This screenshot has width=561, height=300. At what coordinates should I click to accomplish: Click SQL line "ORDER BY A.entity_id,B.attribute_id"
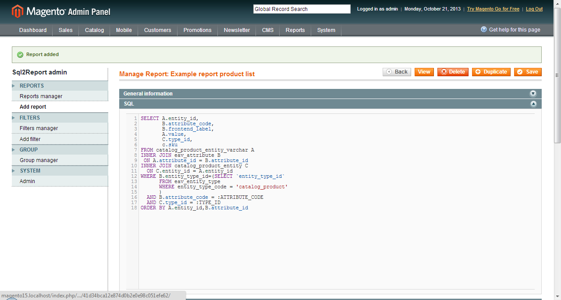click(194, 208)
